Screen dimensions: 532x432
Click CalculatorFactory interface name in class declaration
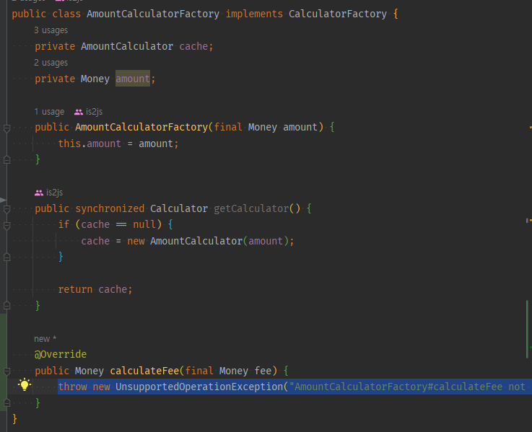coord(338,14)
